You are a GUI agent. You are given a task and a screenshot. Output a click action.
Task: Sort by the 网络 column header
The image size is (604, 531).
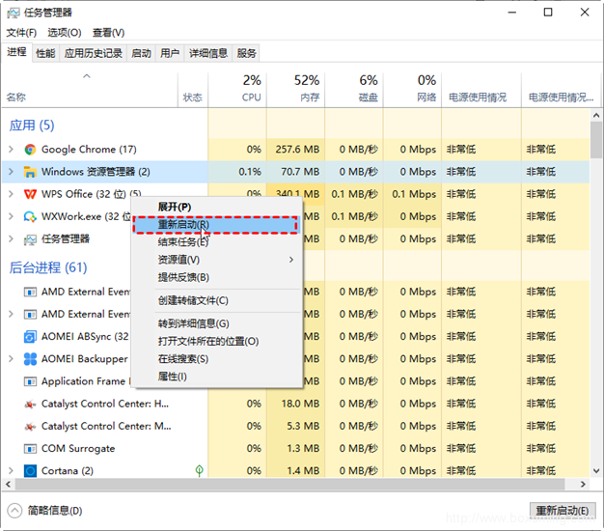413,90
